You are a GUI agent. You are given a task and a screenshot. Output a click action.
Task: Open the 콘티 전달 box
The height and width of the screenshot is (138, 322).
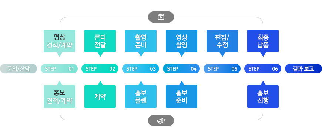[x=100, y=41]
